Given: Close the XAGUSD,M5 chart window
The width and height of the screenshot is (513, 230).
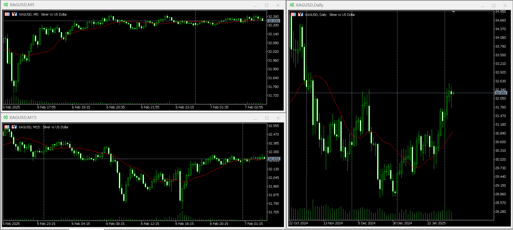Looking at the screenshot, I should point(278,5).
